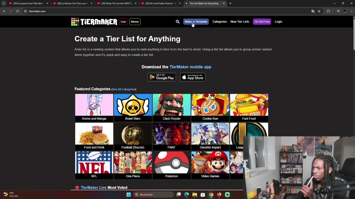This screenshot has width=355, height=199.
Task: Switch to 'Notre Tier List des FAKE' tab
Action: [117, 3]
